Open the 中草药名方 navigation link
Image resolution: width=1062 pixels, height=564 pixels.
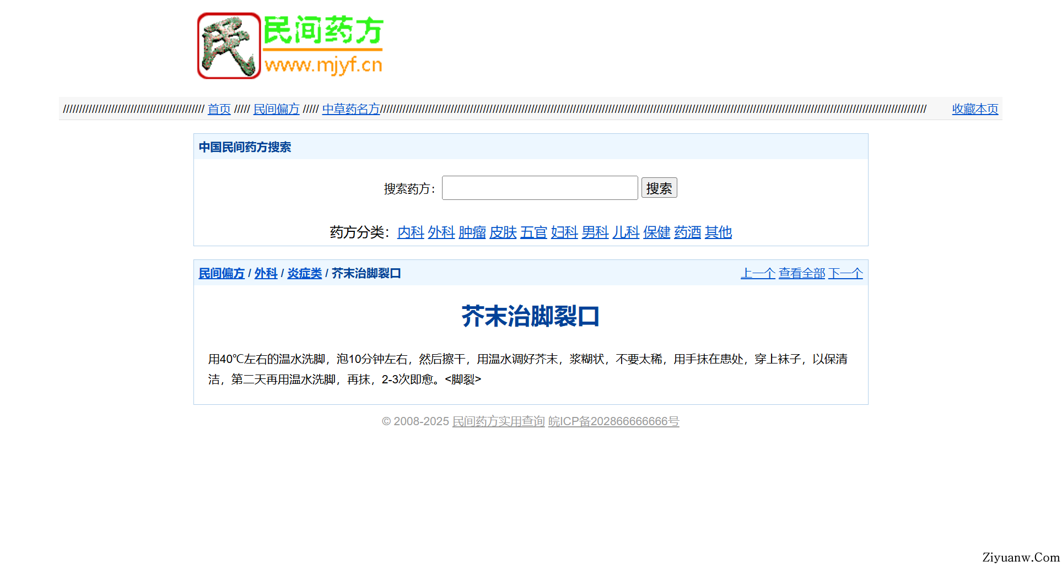[351, 109]
